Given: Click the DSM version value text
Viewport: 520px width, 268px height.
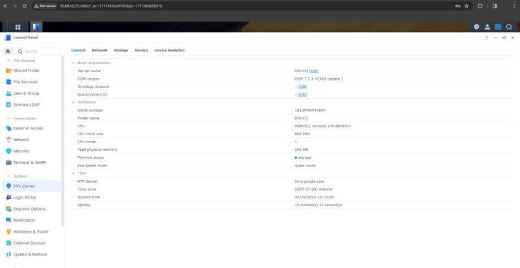Looking at the screenshot, I should point(318,79).
